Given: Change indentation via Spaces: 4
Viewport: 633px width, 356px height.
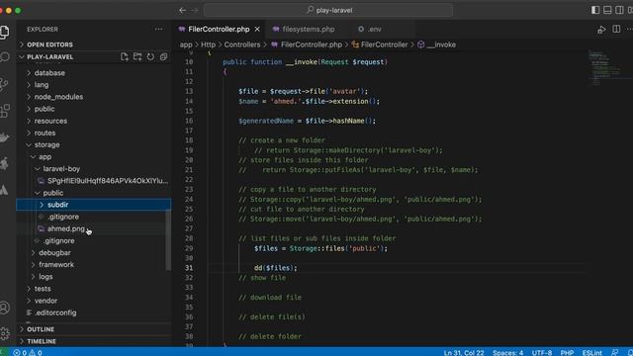Looking at the screenshot, I should tap(507, 352).
